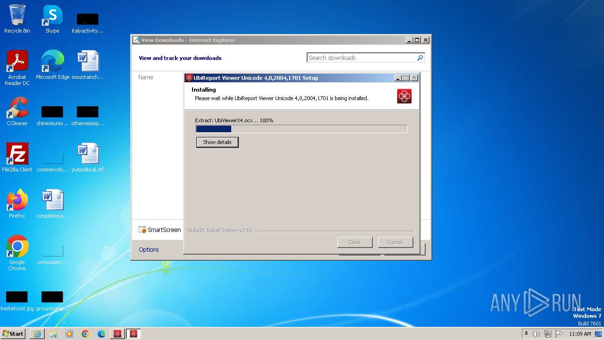Click the Edge icon in the taskbar
The image size is (604, 340).
coord(101,334)
